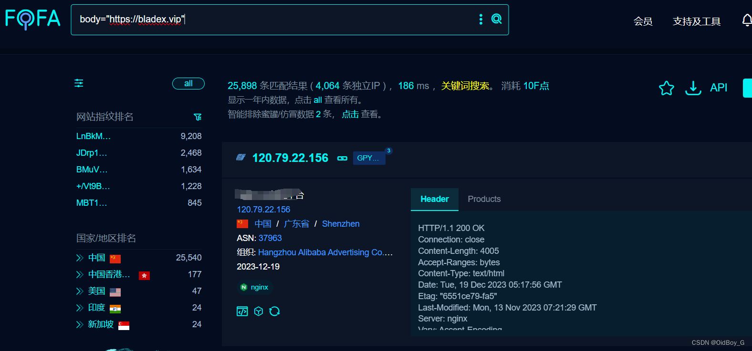This screenshot has width=752, height=351.
Task: Click 美国 in country ranking list
Action: point(97,291)
